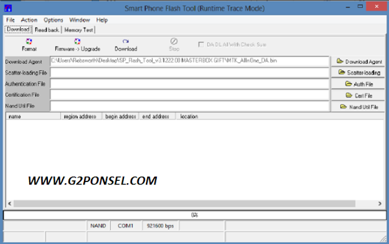Click the Scatter-loading browse button
The image size is (389, 244).
358,73
